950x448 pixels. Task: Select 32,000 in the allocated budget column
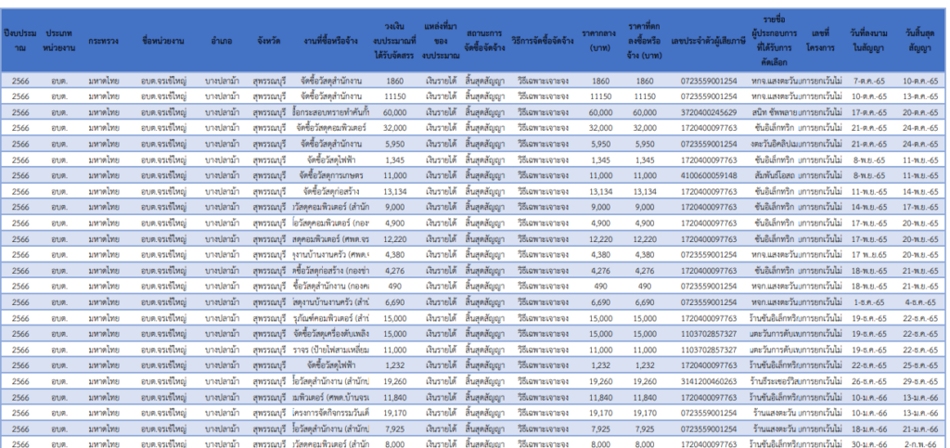coord(394,128)
